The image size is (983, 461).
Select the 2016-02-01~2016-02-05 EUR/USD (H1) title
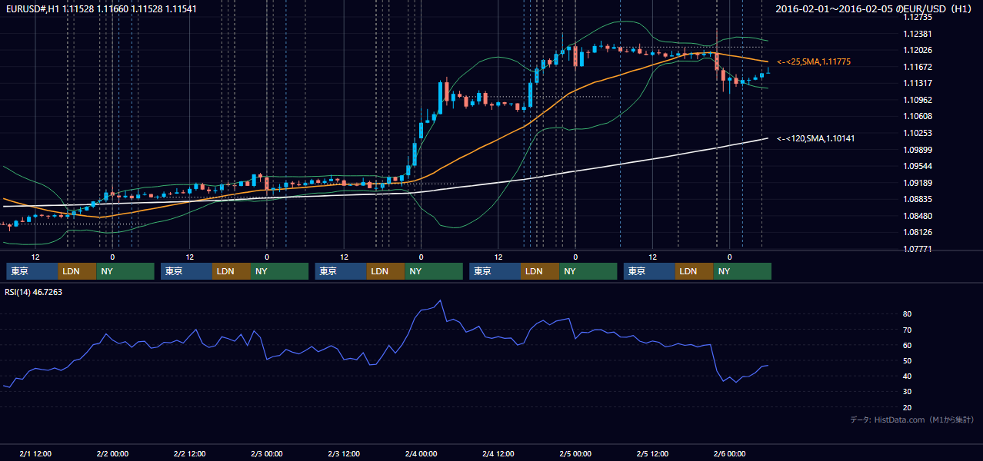coord(875,8)
